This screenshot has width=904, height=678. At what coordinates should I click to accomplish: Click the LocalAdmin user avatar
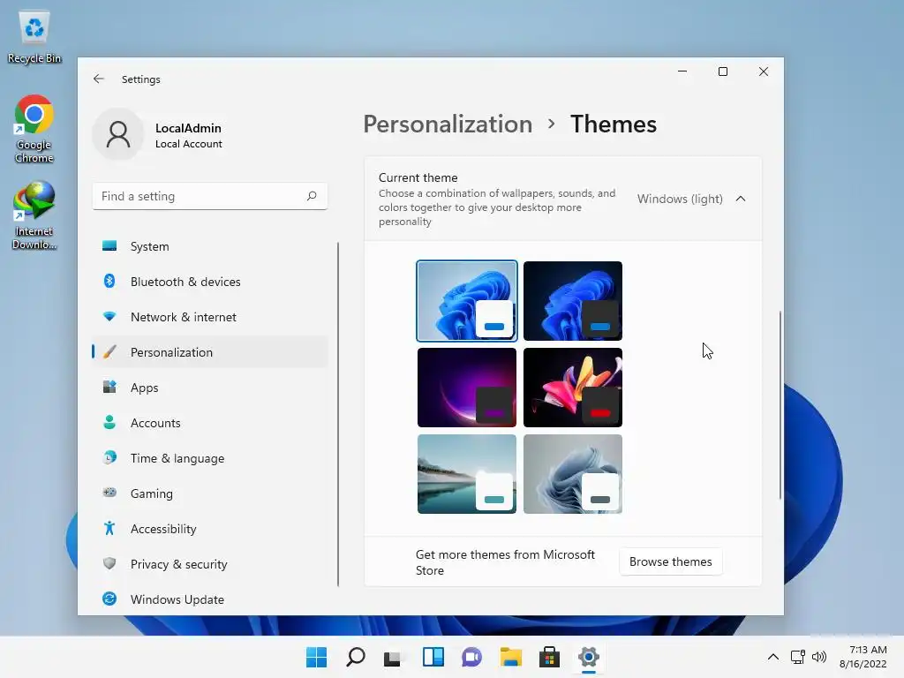118,134
